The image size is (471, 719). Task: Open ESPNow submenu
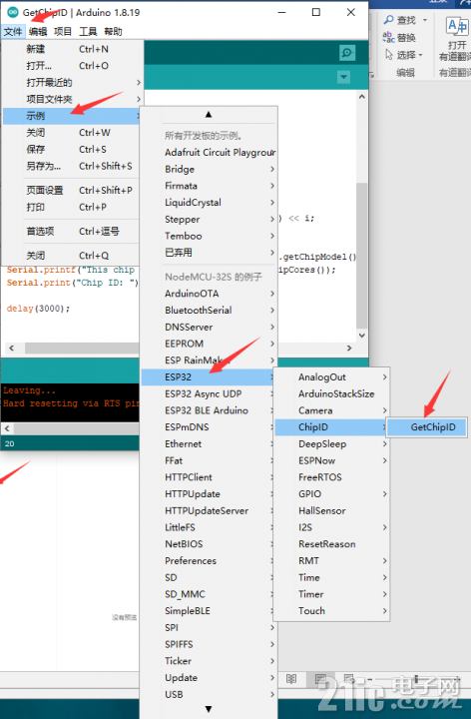click(x=331, y=460)
